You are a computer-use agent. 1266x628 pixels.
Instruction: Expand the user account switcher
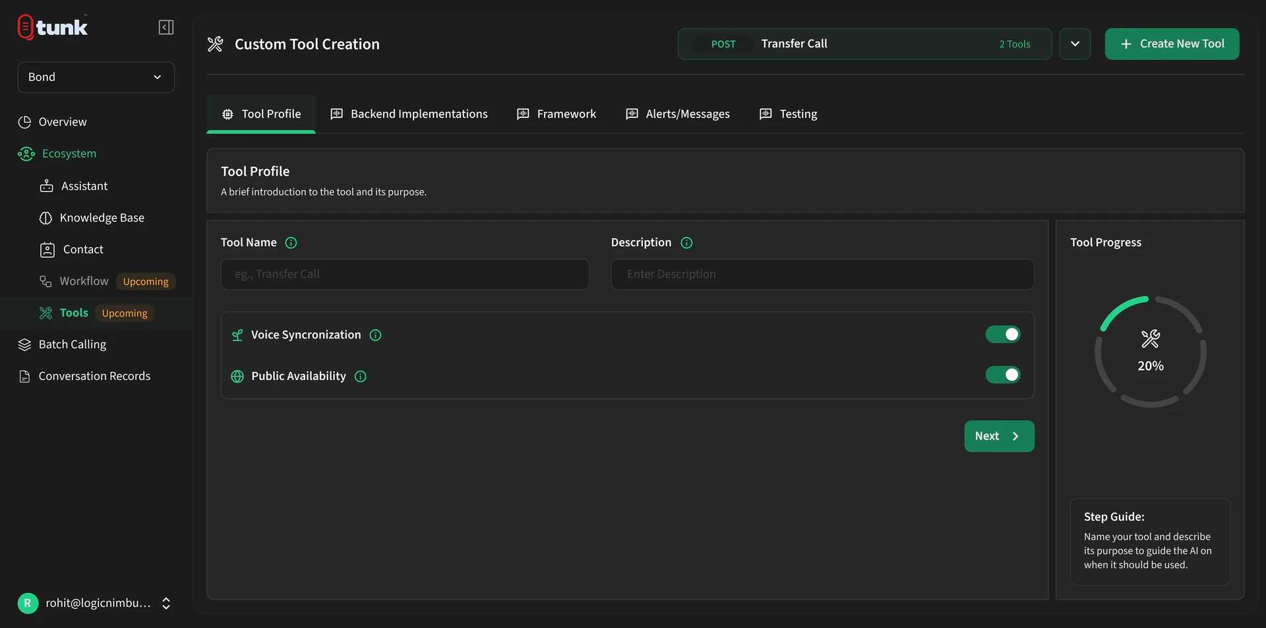pyautogui.click(x=166, y=603)
